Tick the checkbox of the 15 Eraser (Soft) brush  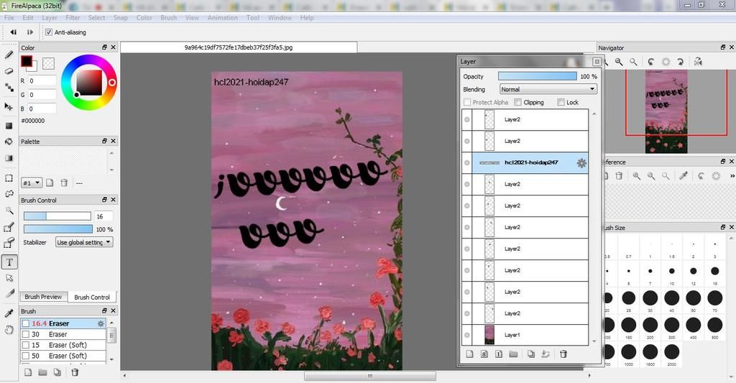[x=26, y=345]
